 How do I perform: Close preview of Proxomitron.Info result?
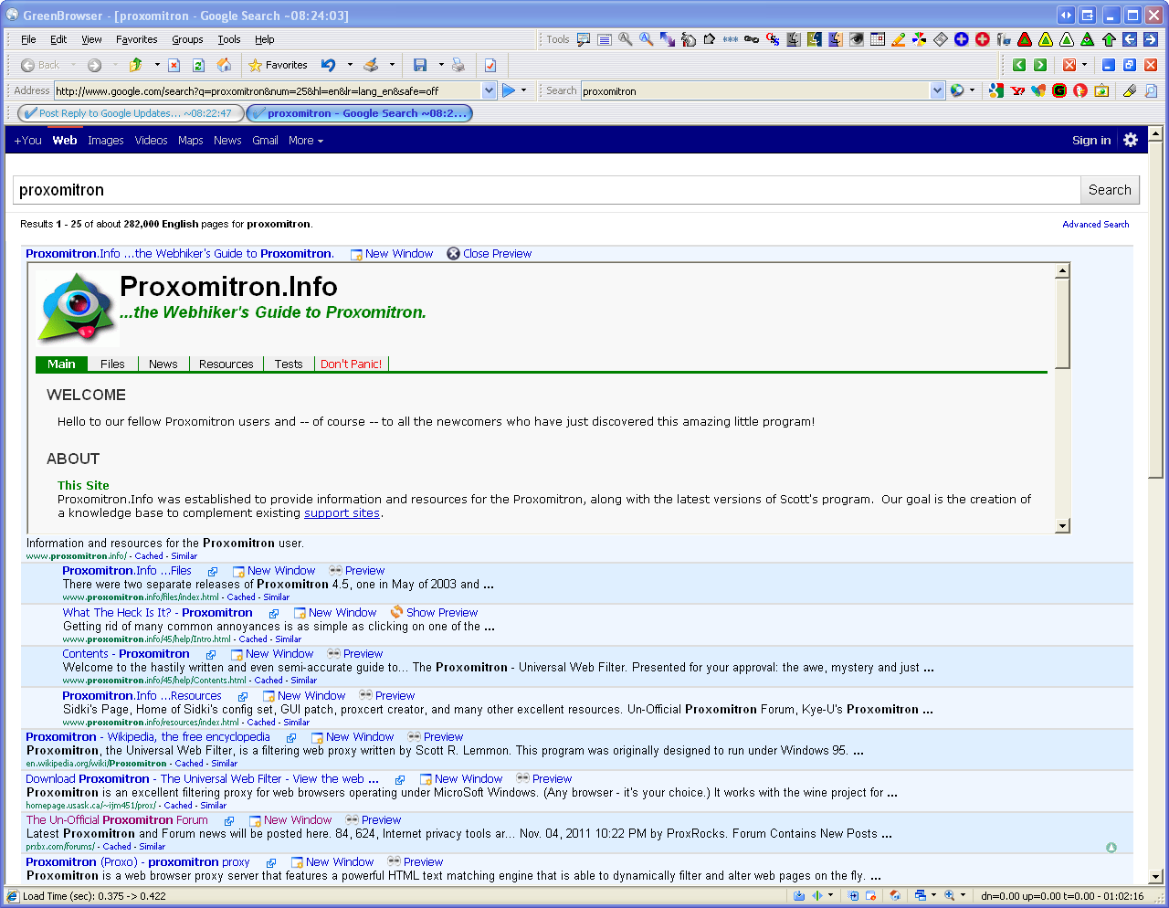pos(489,254)
